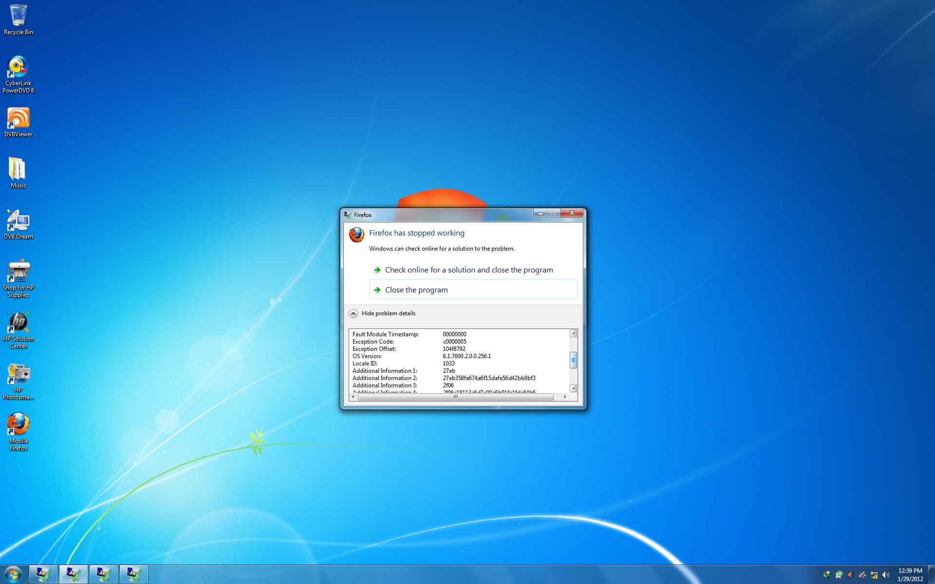Image resolution: width=935 pixels, height=584 pixels.
Task: Collapse Hide problem details chevron
Action: (354, 313)
